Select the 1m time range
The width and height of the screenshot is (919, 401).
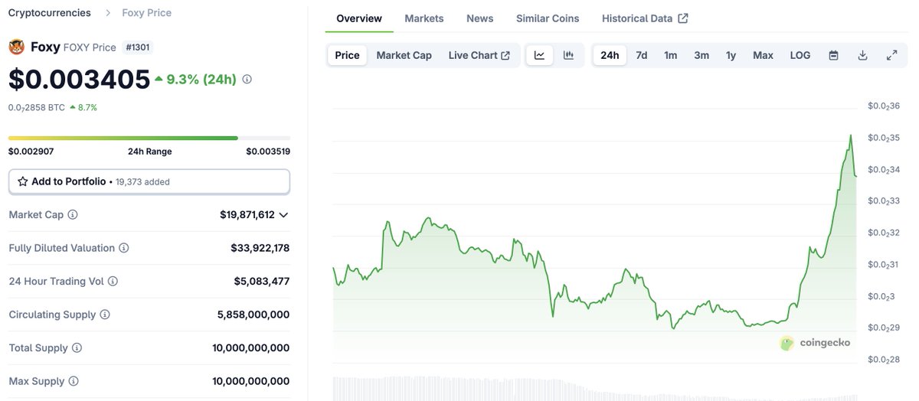click(671, 55)
